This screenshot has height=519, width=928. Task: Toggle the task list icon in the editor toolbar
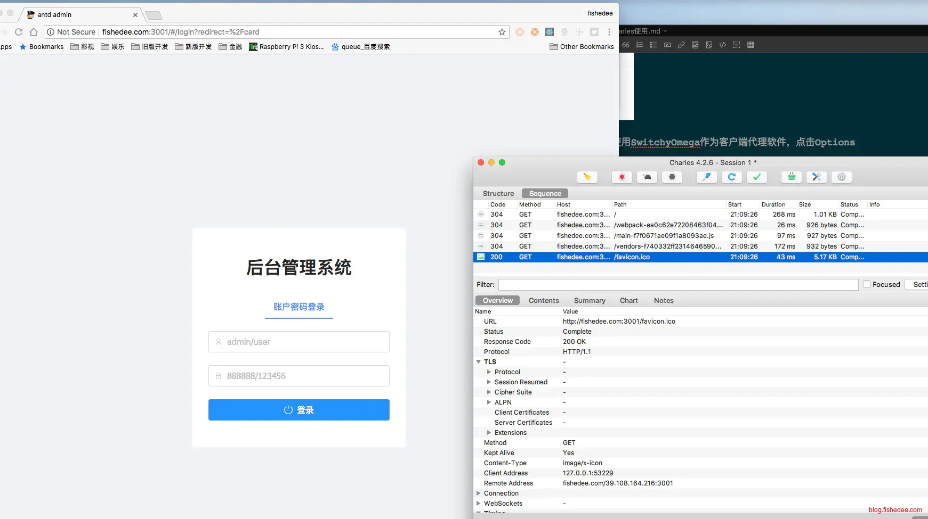pos(667,45)
